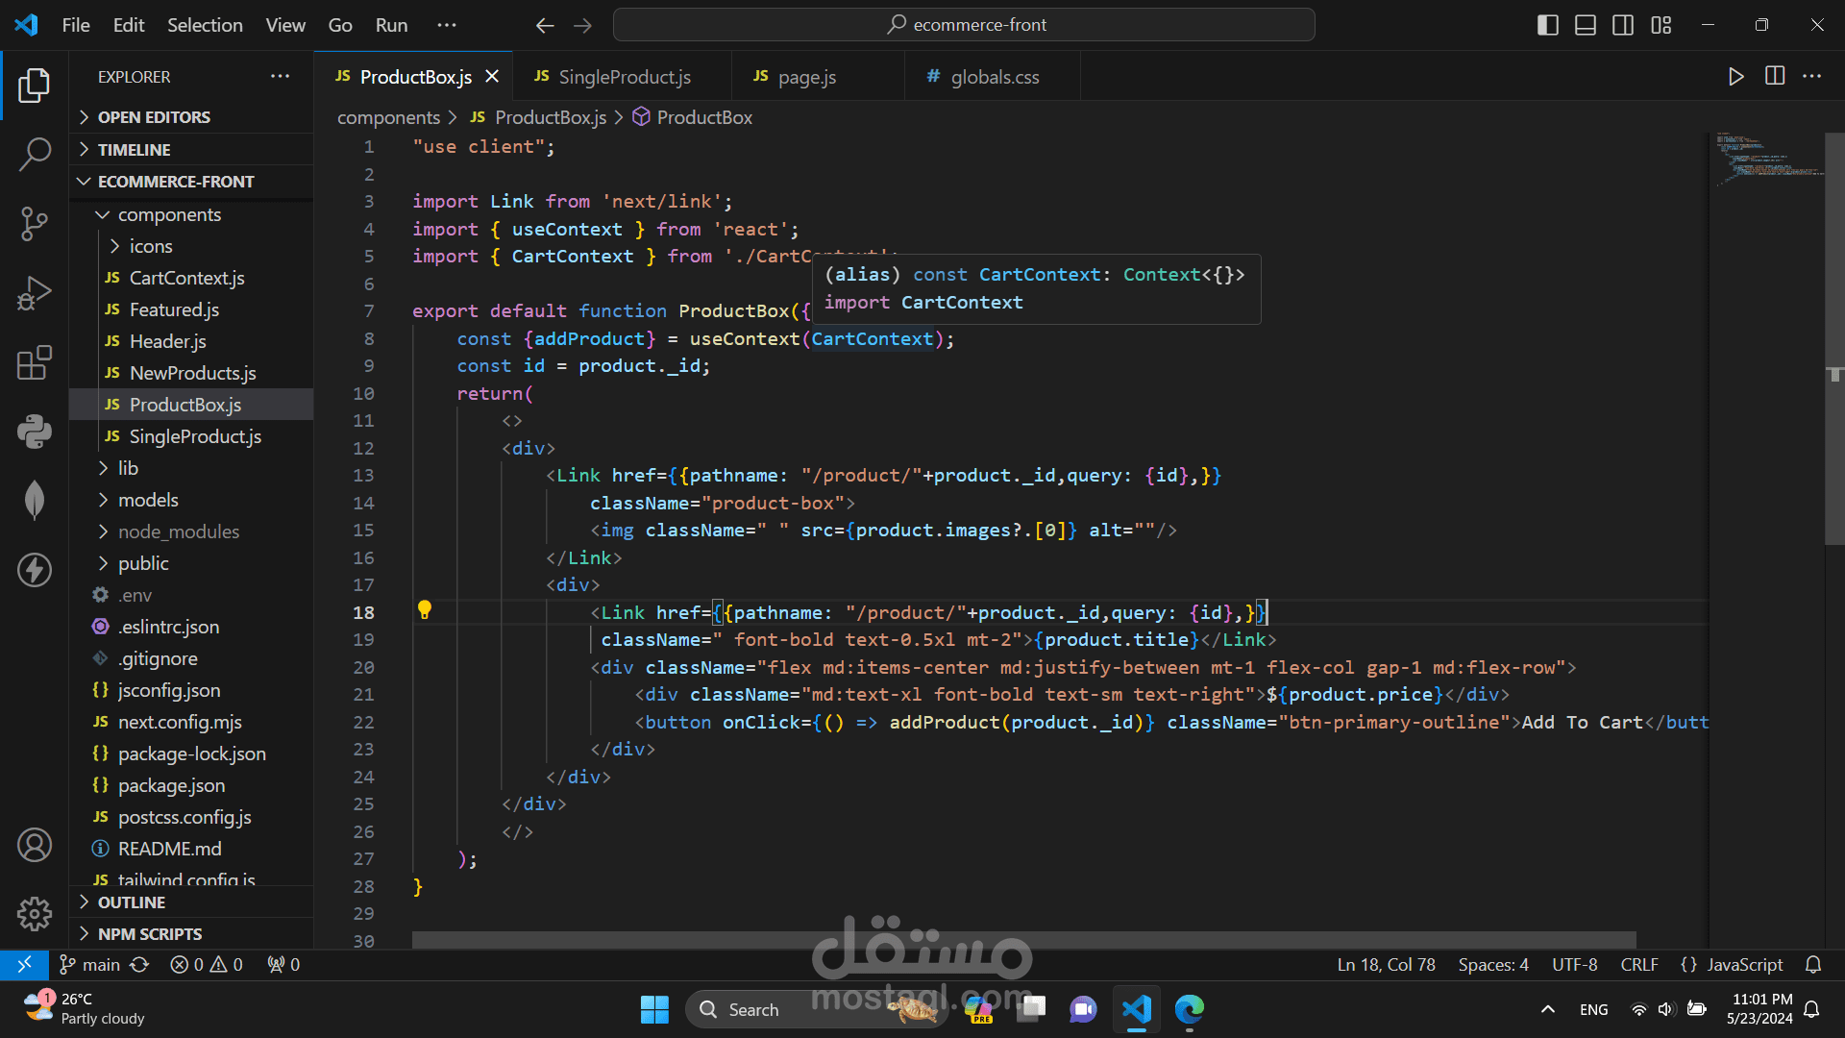This screenshot has width=1845, height=1038.
Task: Open the Python extension panel icon
Action: pyautogui.click(x=35, y=432)
